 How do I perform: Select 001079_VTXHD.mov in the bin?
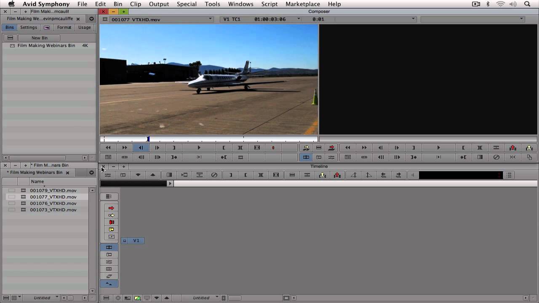click(x=53, y=190)
